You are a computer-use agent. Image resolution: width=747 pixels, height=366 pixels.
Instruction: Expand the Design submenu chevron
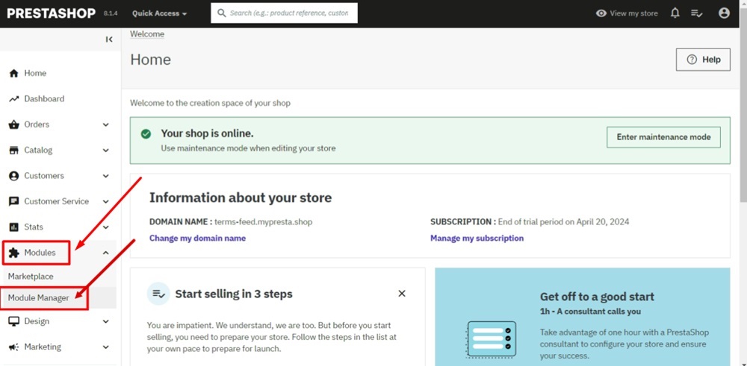[x=106, y=321]
